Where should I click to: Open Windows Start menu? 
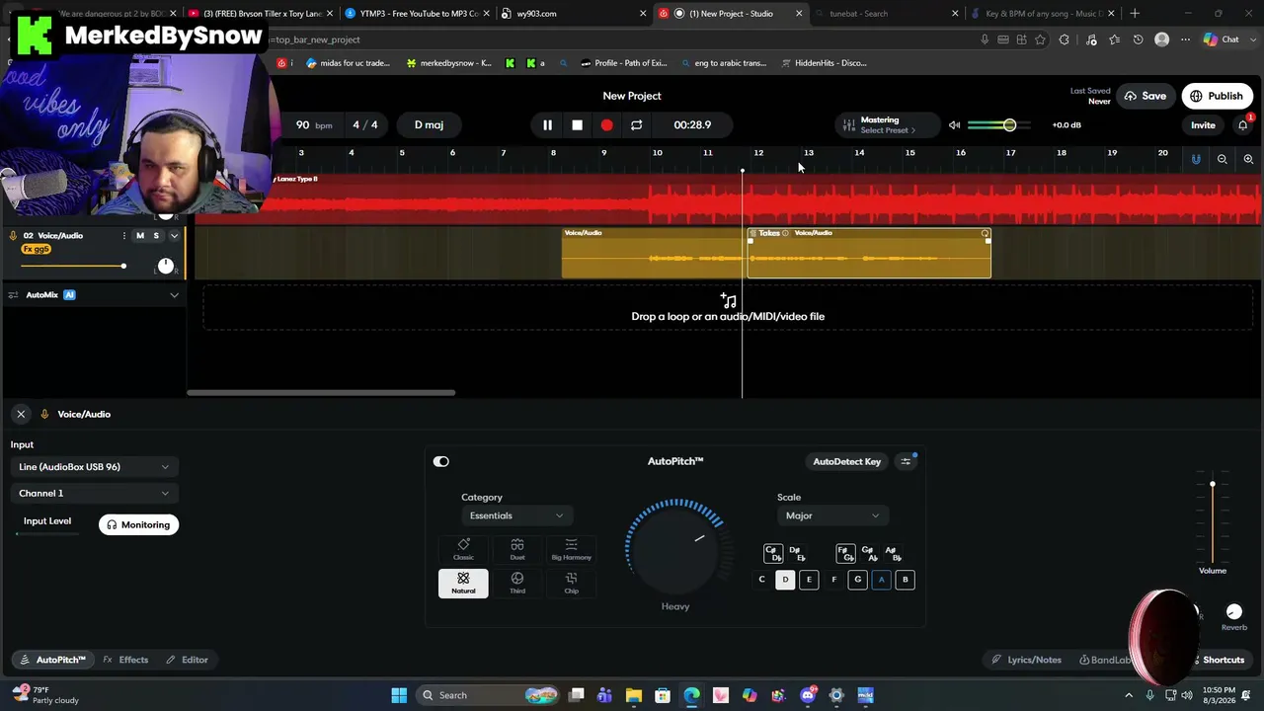[399, 695]
